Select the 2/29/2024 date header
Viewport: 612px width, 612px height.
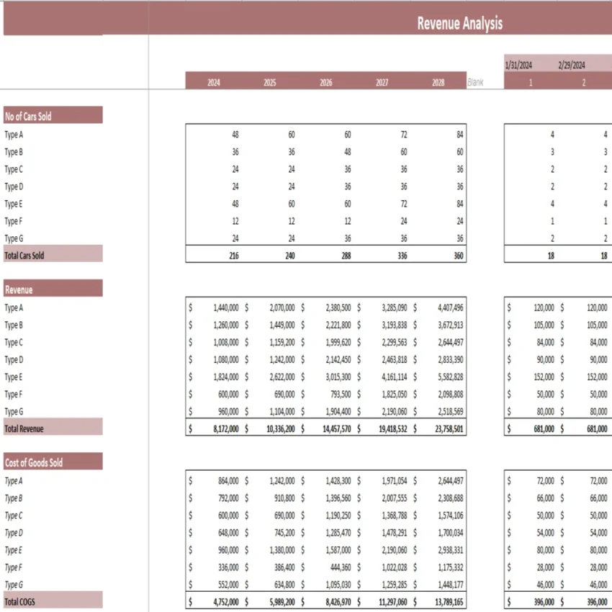tap(572, 66)
